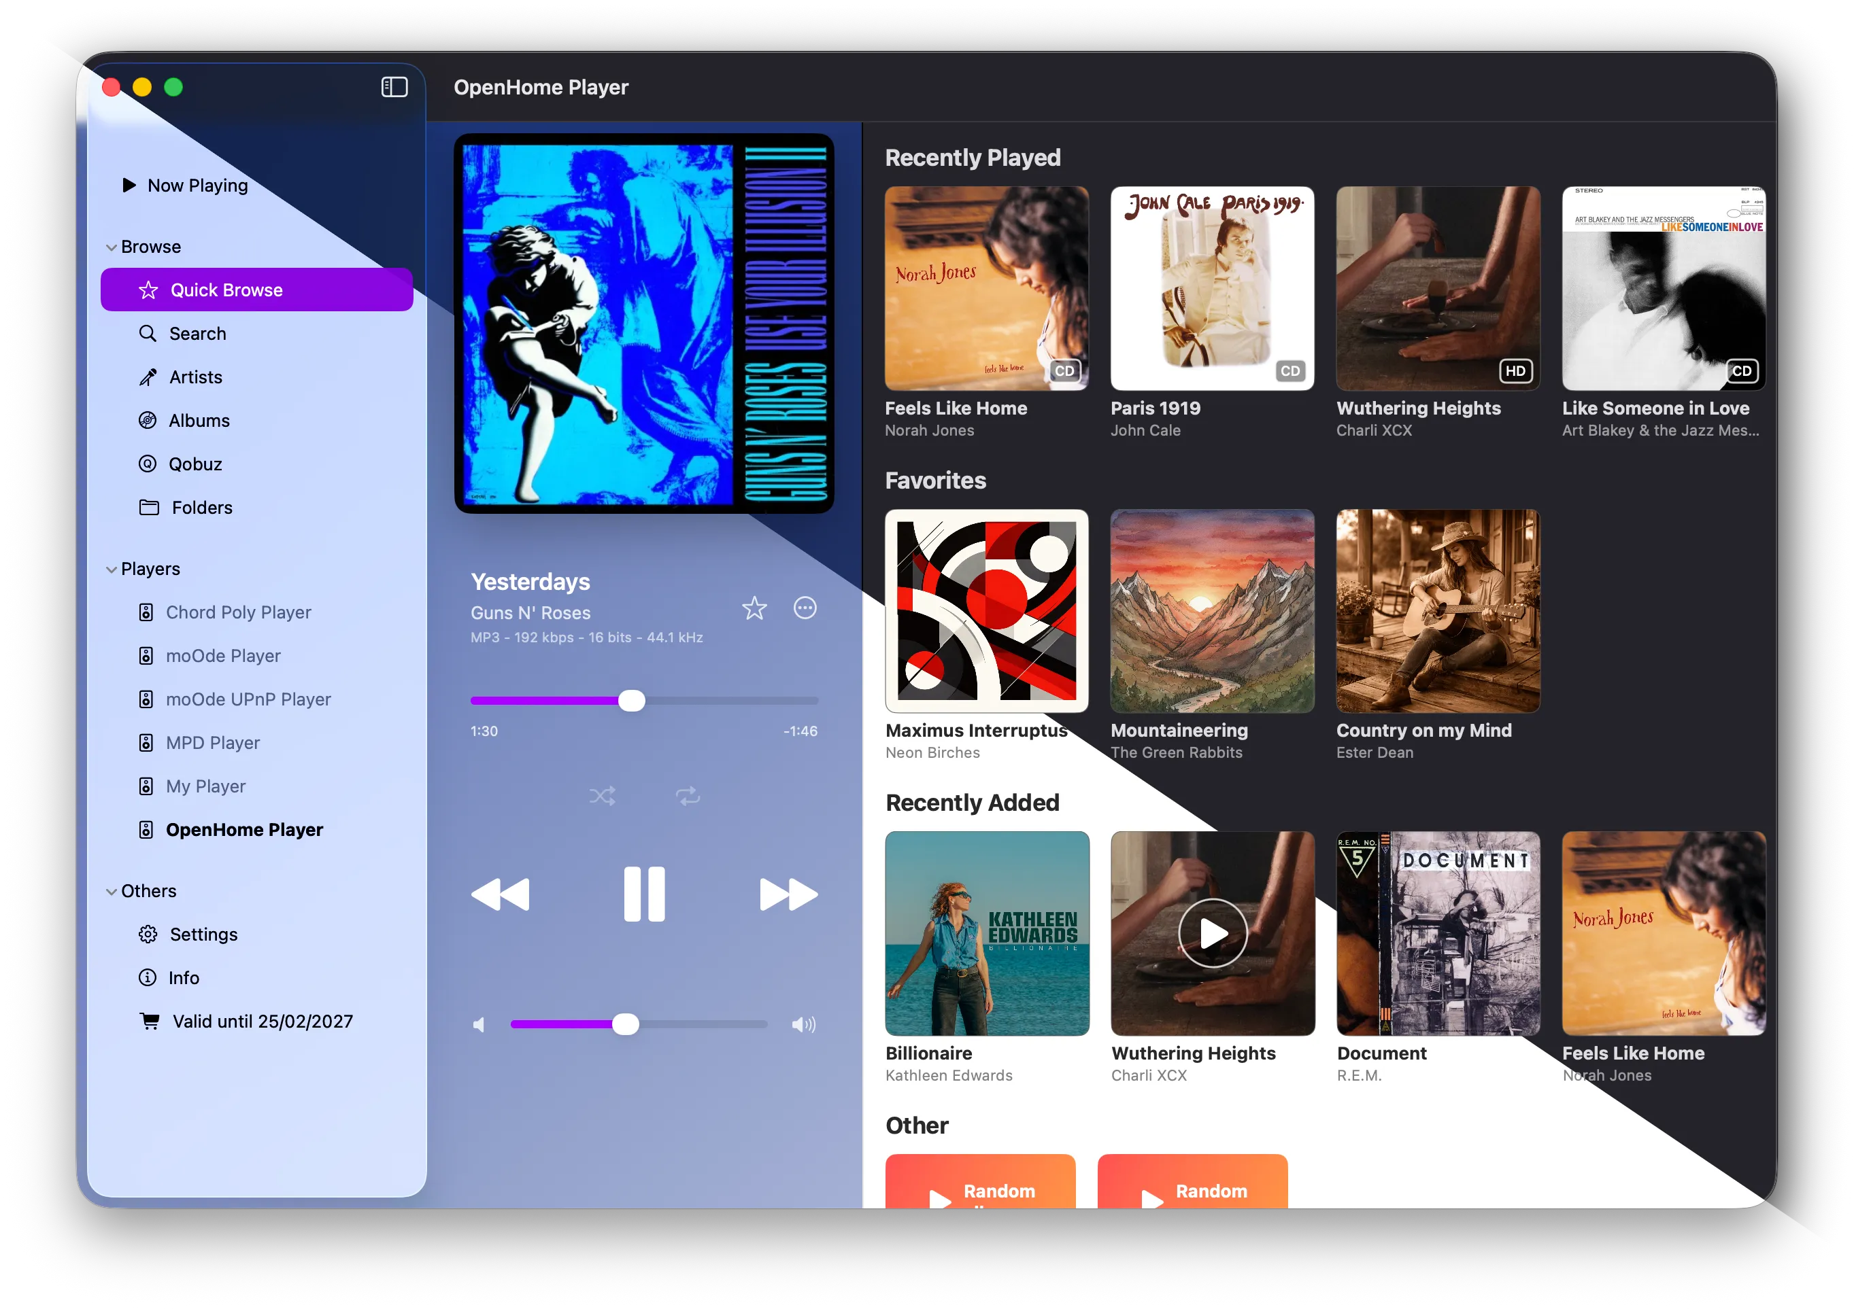Open the more options menu for Yesterdays

click(x=805, y=608)
